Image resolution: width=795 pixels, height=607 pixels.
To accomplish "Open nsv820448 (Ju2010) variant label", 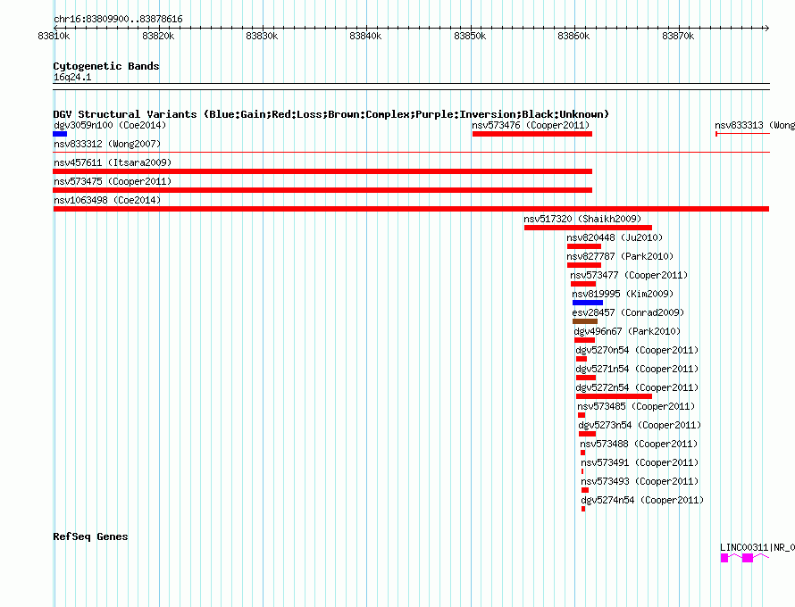I will click(615, 237).
